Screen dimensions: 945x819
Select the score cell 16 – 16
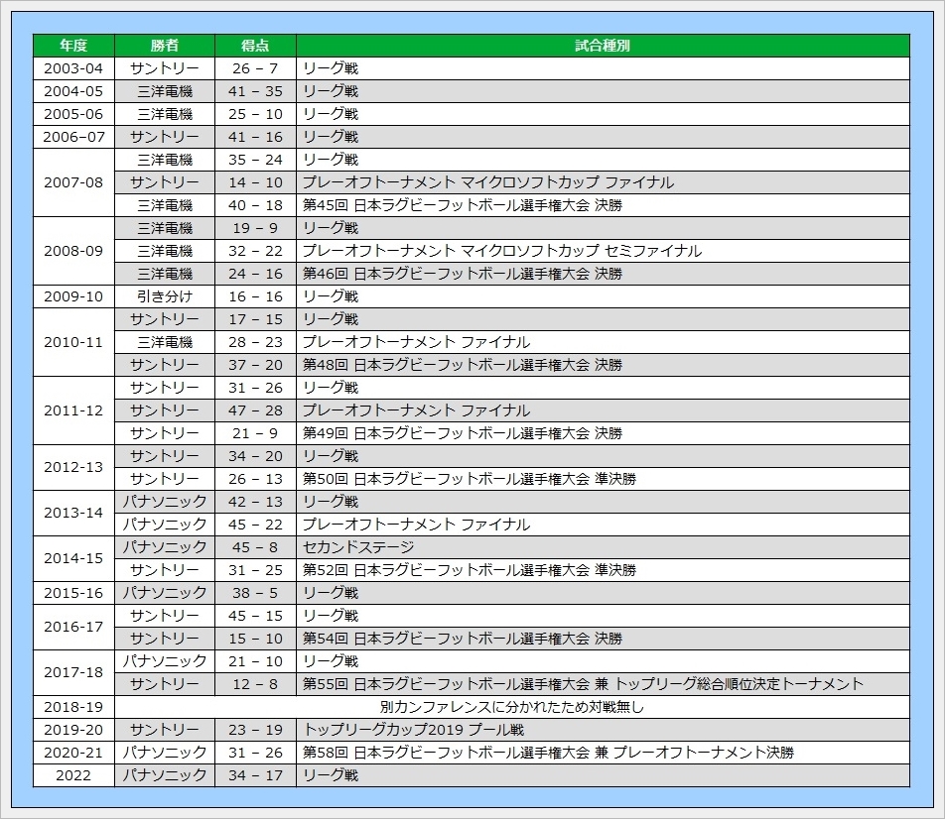coord(255,296)
